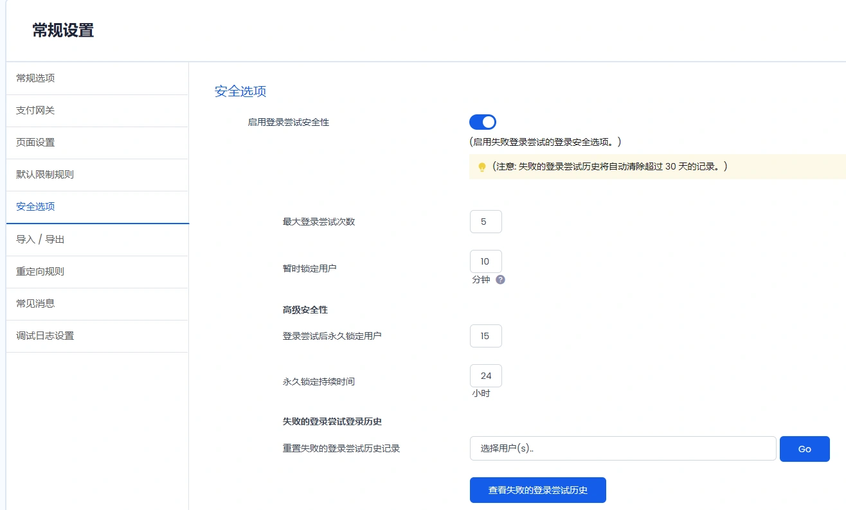Select the 永久锁定持续时间 input showing 24

click(x=485, y=375)
